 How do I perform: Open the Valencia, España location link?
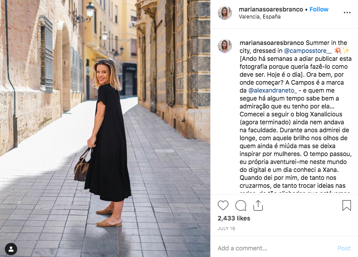tap(260, 17)
